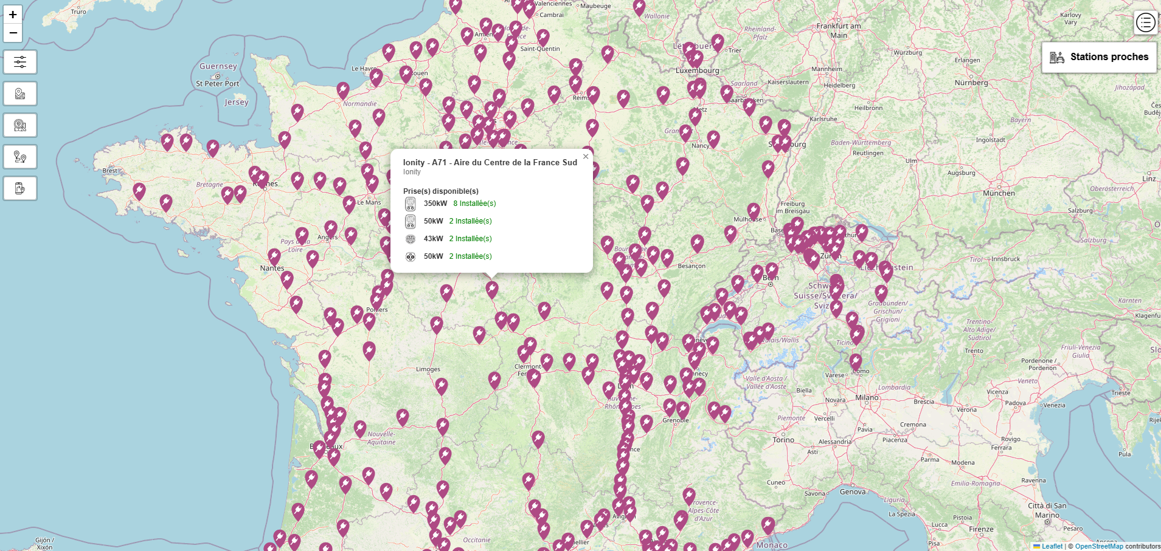Click the Ionity A71 station title
The image size is (1161, 551).
click(490, 162)
